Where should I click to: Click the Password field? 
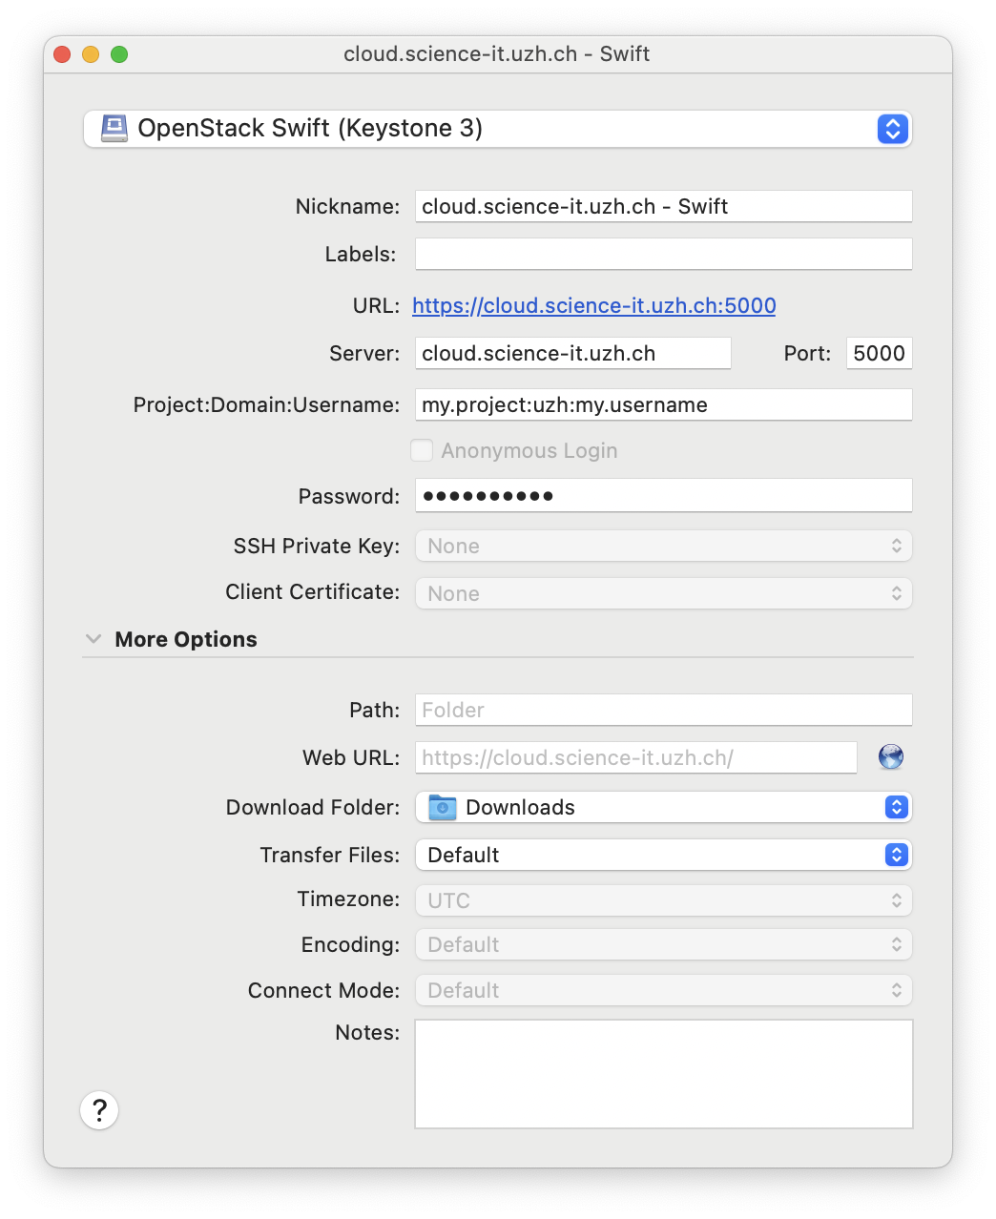pyautogui.click(x=663, y=496)
